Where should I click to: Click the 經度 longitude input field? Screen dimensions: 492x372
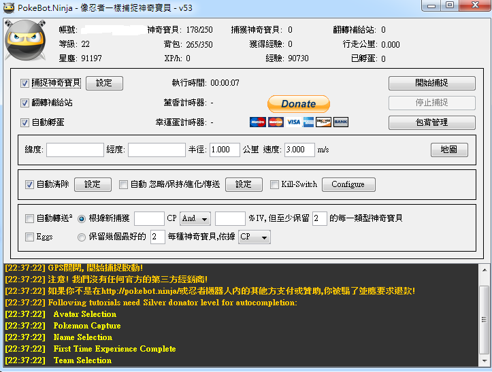[157, 150]
